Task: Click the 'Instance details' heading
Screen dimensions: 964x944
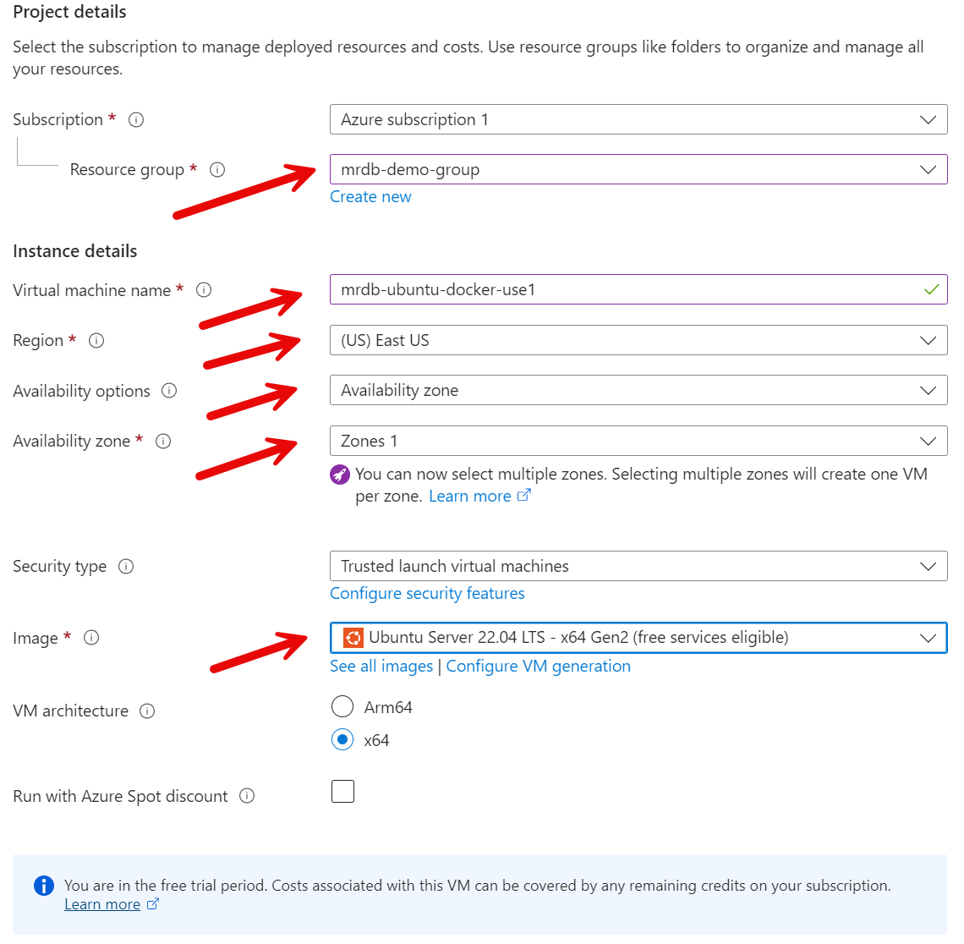Action: (x=75, y=251)
